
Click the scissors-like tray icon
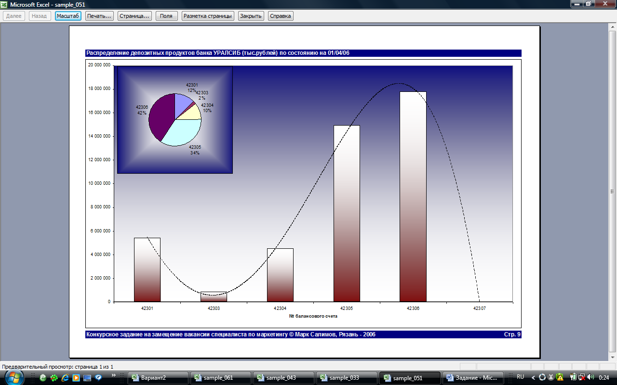551,377
